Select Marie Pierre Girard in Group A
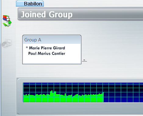The image size is (143, 116). (47, 48)
